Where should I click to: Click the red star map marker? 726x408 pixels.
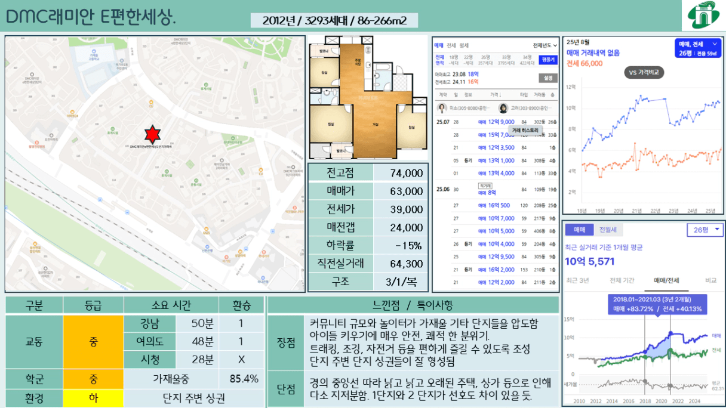click(x=153, y=134)
